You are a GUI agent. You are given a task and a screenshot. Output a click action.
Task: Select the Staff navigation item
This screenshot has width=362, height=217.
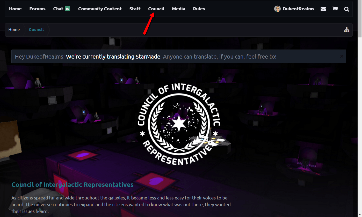click(x=135, y=9)
